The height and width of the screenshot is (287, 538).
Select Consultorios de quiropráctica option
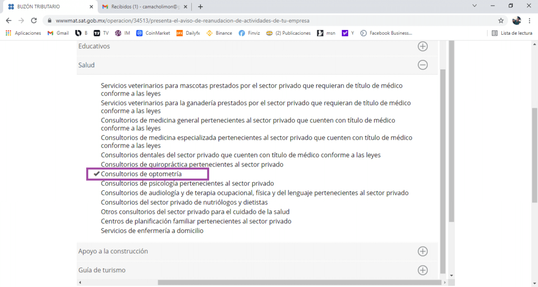[x=192, y=165]
